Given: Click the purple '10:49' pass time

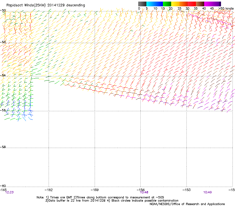Looking at the screenshot, I should (207, 192).
